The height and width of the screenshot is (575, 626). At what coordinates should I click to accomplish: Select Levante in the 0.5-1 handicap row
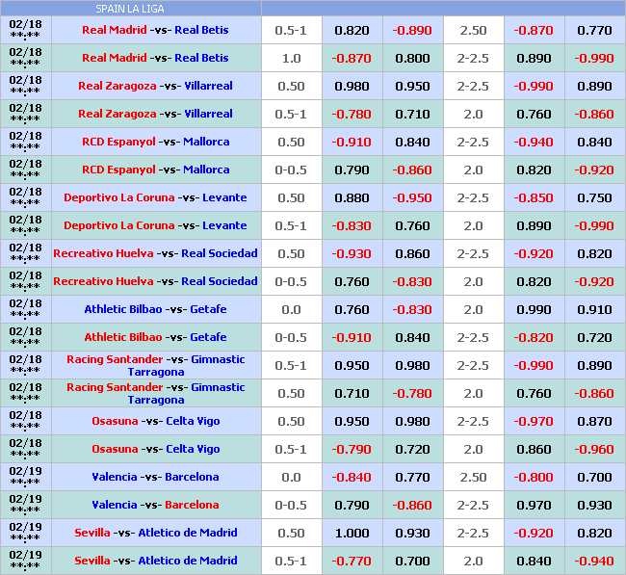pos(223,225)
